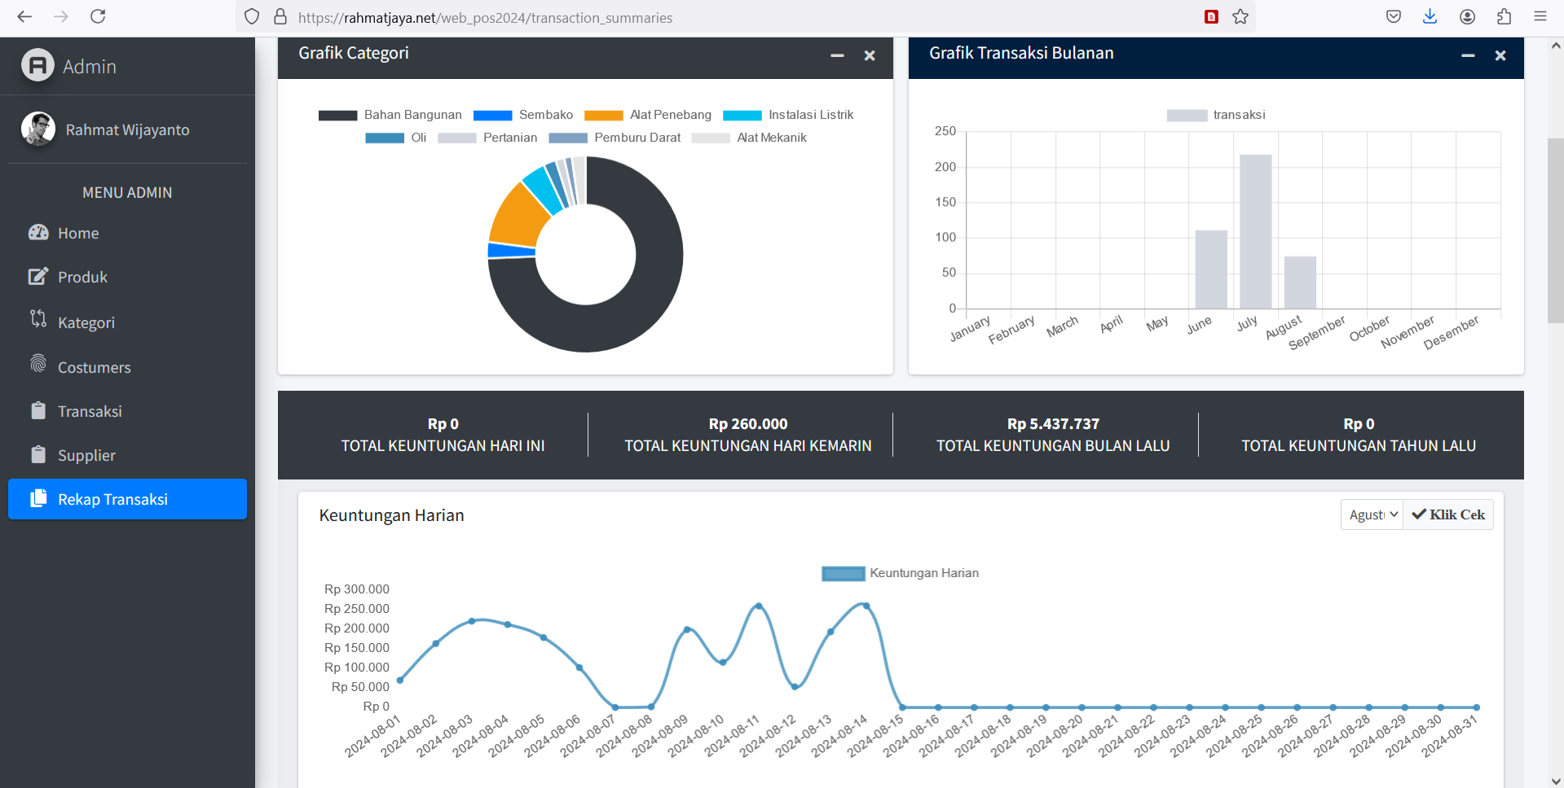The width and height of the screenshot is (1564, 788).
Task: Click the Instalasi Listrik color swatch
Action: (x=742, y=116)
